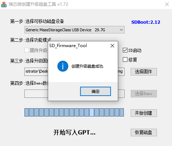
Task: Close the SD_Firmware_Tool dialog with its X
Action: click(112, 46)
